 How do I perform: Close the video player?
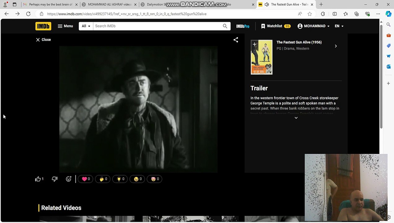43,40
